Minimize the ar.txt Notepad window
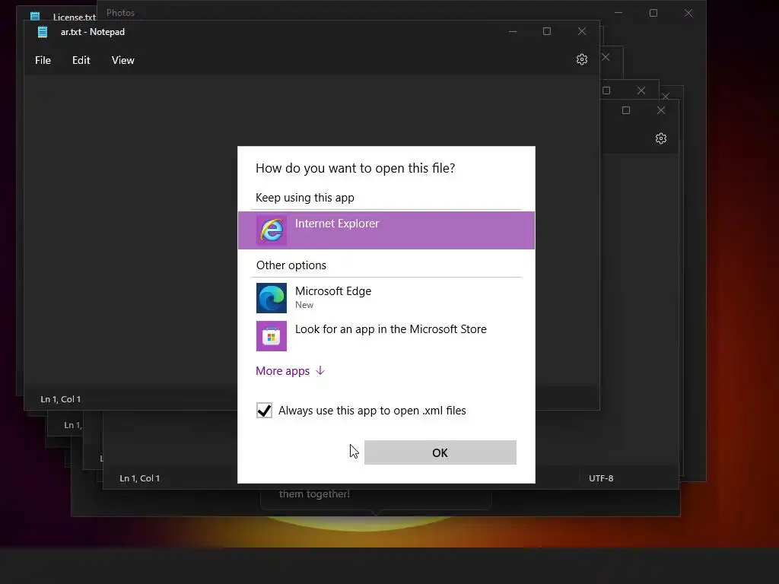 [513, 31]
